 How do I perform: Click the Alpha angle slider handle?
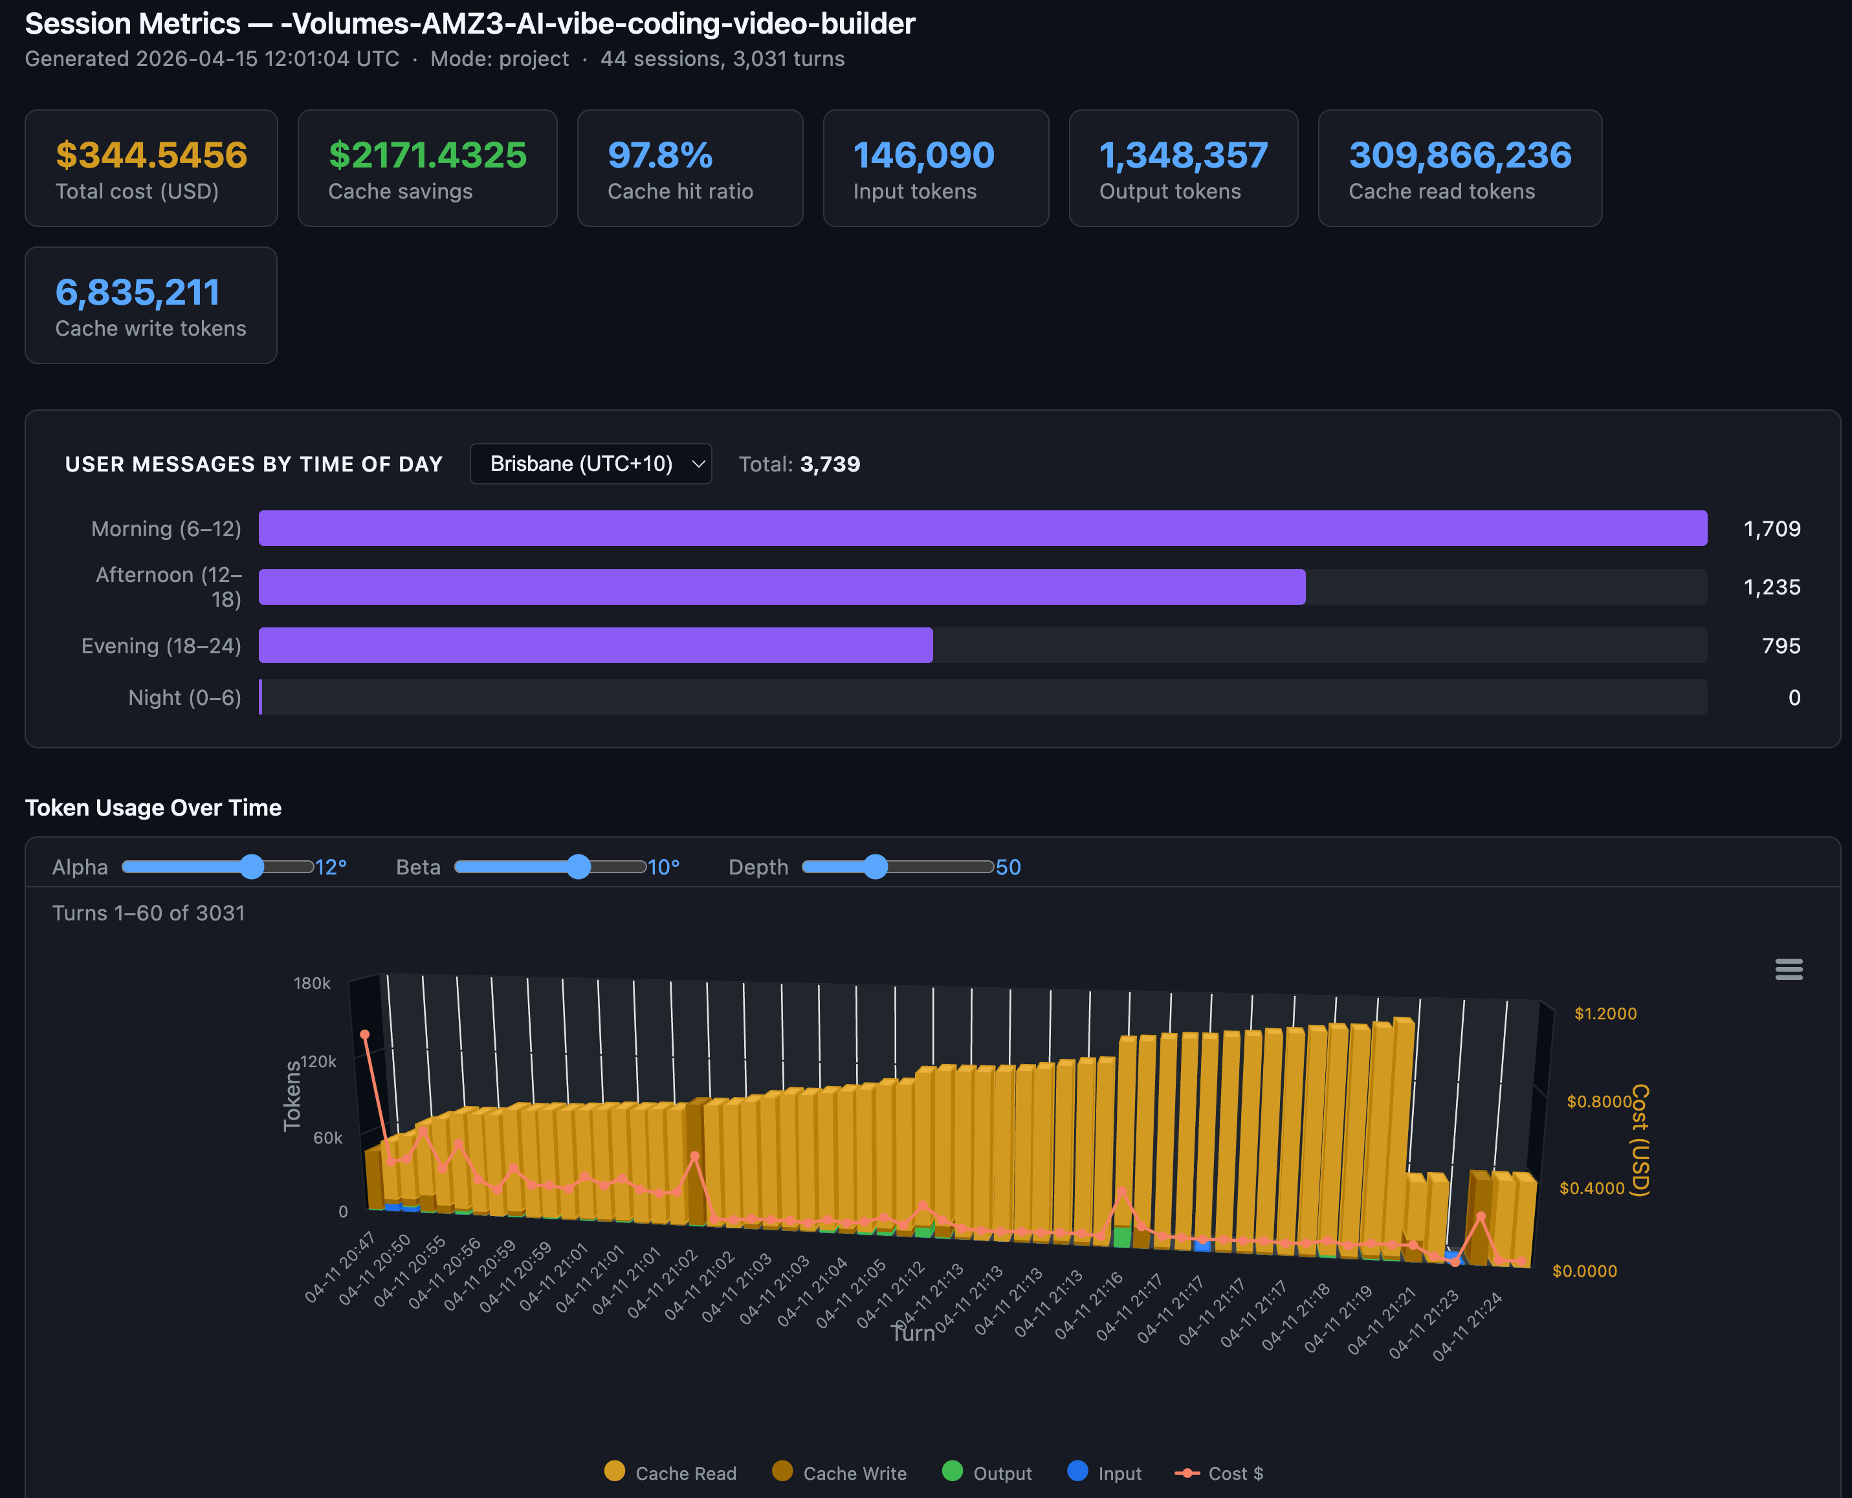[x=251, y=866]
